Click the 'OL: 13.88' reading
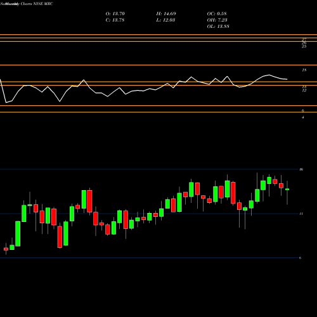The height and width of the screenshot is (317, 317). pyautogui.click(x=218, y=27)
